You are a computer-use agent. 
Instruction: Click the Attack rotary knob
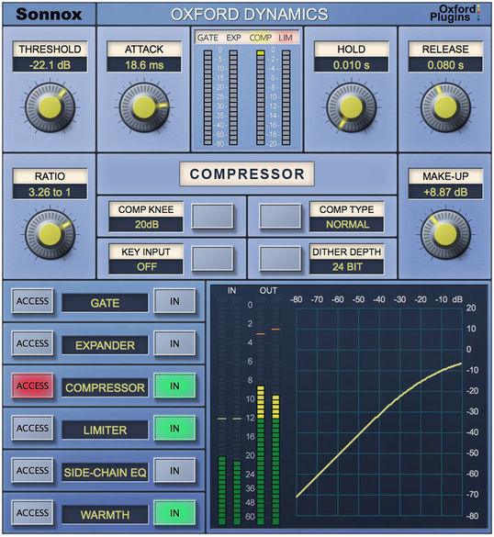[x=144, y=107]
